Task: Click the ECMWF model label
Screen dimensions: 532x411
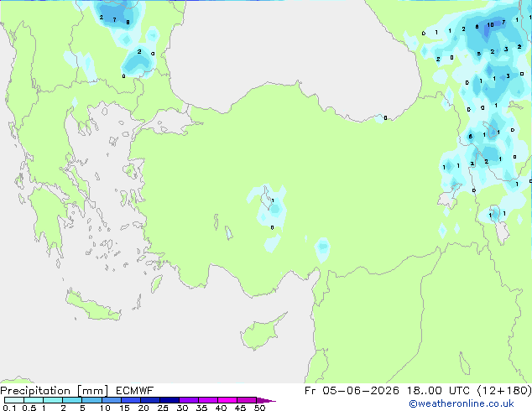Action: pos(135,391)
